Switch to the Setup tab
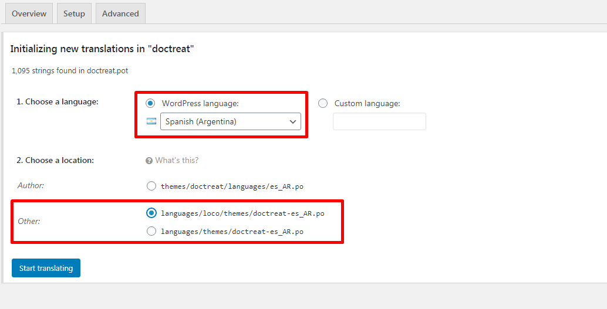Image resolution: width=607 pixels, height=309 pixels. point(74,13)
